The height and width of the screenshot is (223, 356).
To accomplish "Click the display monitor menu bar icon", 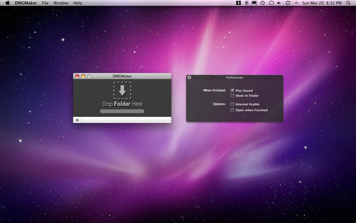I will tap(254, 3).
